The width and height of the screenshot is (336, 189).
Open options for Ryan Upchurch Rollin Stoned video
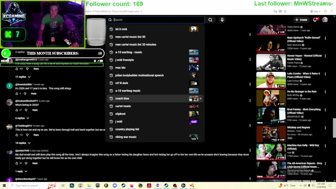point(325,38)
